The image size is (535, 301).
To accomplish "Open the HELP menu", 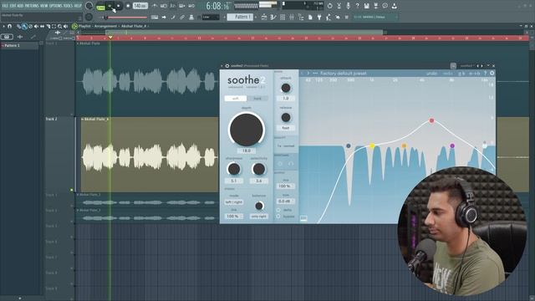I will tap(78, 6).
